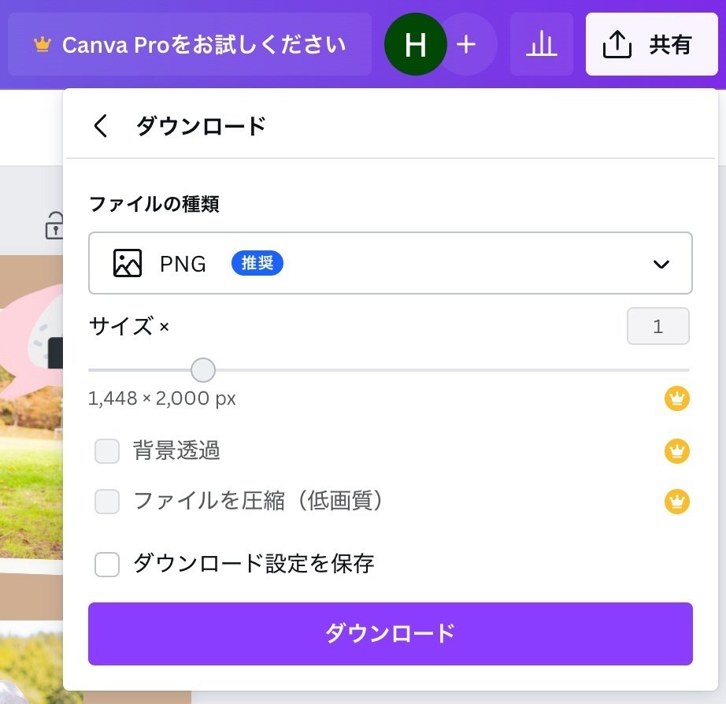Click the 推奨 badge in the file type box
Screen dimensions: 726x704
pos(257,263)
